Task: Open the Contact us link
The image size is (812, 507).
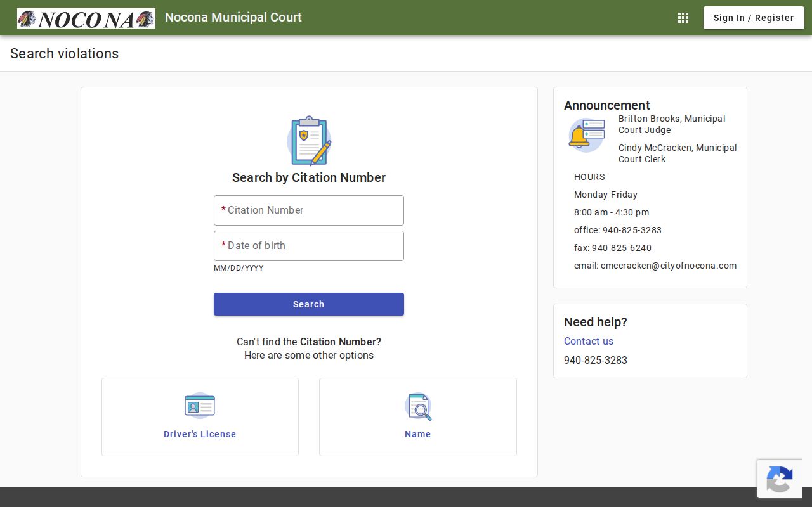Action: [589, 341]
